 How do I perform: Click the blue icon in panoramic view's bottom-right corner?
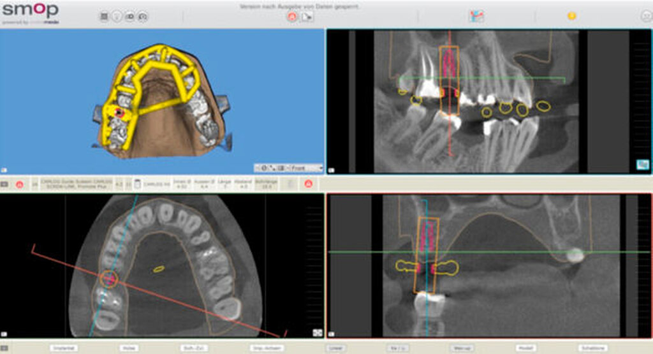(x=642, y=165)
